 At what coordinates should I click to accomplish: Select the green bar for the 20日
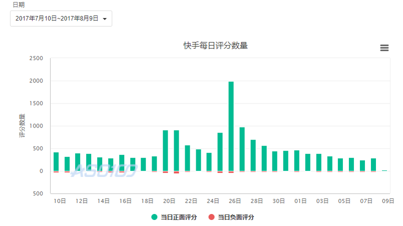[165, 151]
